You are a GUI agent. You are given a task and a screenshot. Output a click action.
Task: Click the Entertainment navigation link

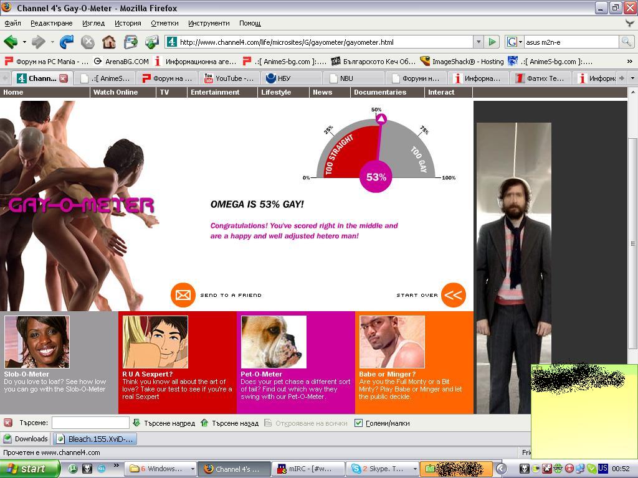pos(215,92)
